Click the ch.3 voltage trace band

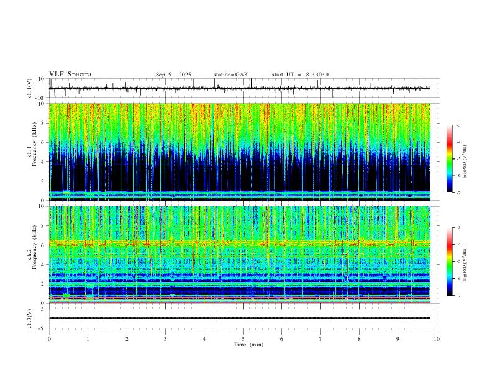240,318
